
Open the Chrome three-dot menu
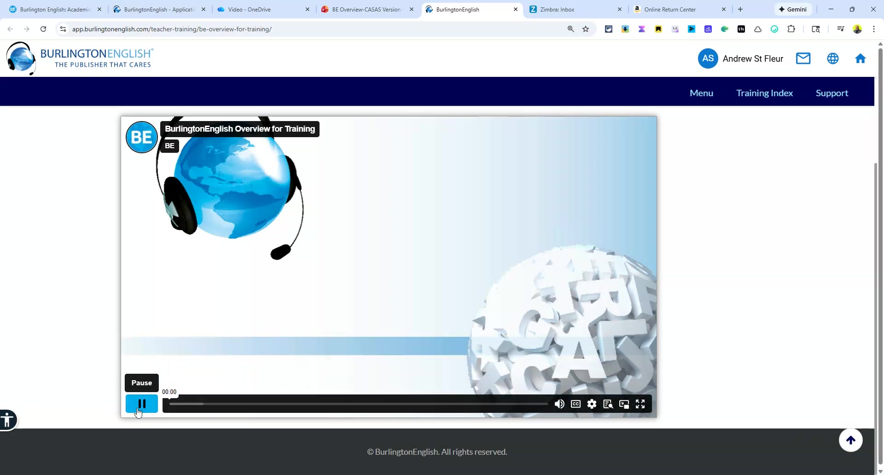(x=874, y=29)
